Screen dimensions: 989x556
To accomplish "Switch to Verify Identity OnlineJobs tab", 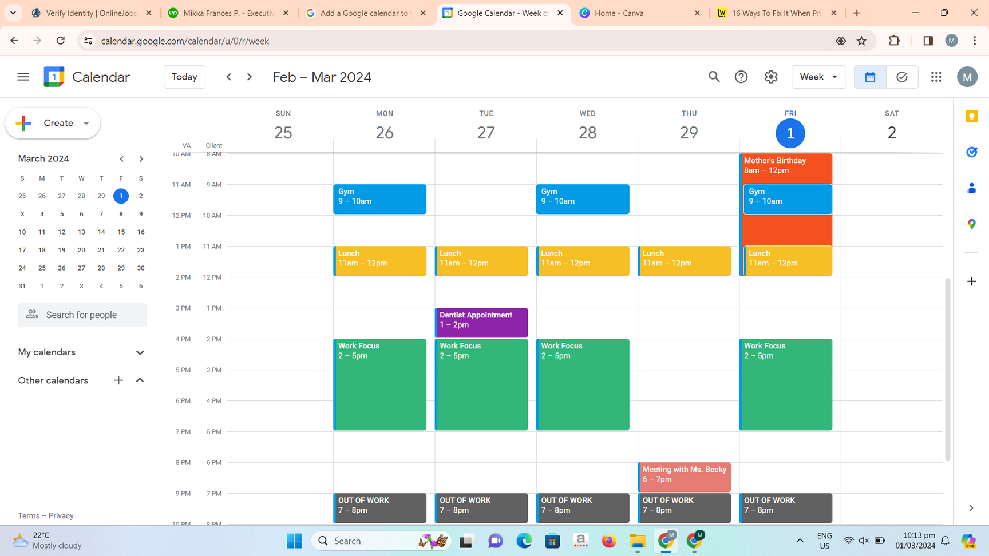I will pos(91,13).
